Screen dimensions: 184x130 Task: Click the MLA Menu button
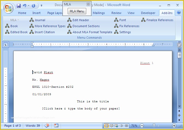point(77,11)
